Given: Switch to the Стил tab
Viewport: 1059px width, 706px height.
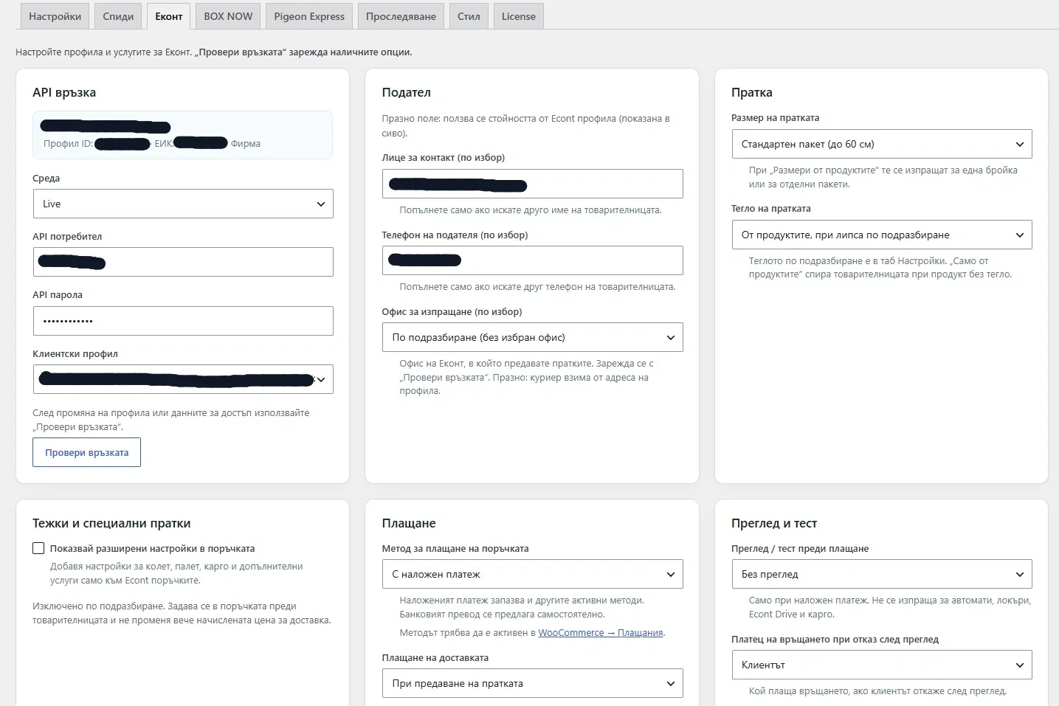Looking at the screenshot, I should point(469,16).
